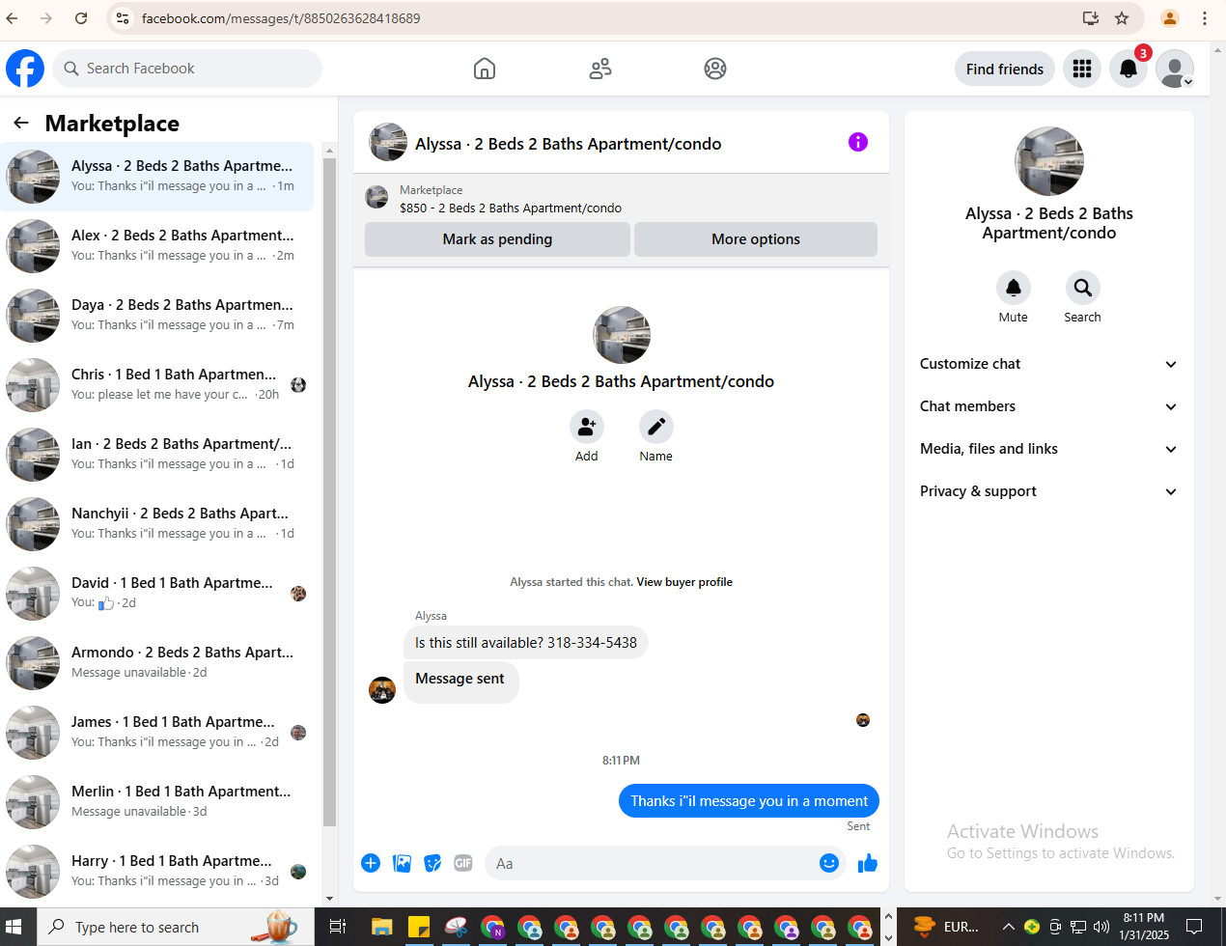Open the notifications bell with badge

point(1128,69)
